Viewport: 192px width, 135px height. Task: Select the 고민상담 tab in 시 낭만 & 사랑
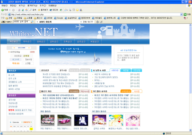(x=137, y=70)
